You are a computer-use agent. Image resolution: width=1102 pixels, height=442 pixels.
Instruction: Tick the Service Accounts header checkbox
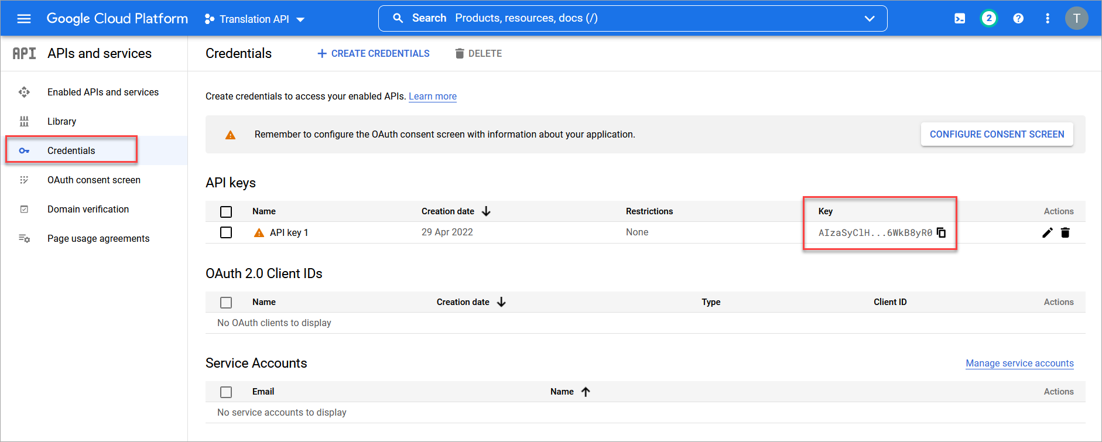click(226, 392)
